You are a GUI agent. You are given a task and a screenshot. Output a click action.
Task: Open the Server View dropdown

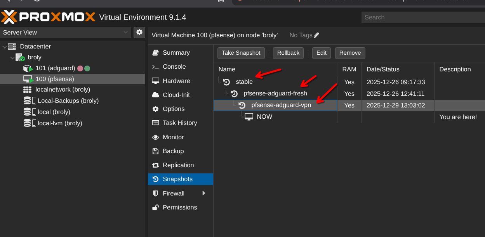(x=66, y=33)
